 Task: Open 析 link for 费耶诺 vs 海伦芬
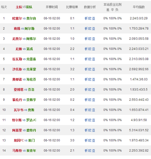(86, 79)
